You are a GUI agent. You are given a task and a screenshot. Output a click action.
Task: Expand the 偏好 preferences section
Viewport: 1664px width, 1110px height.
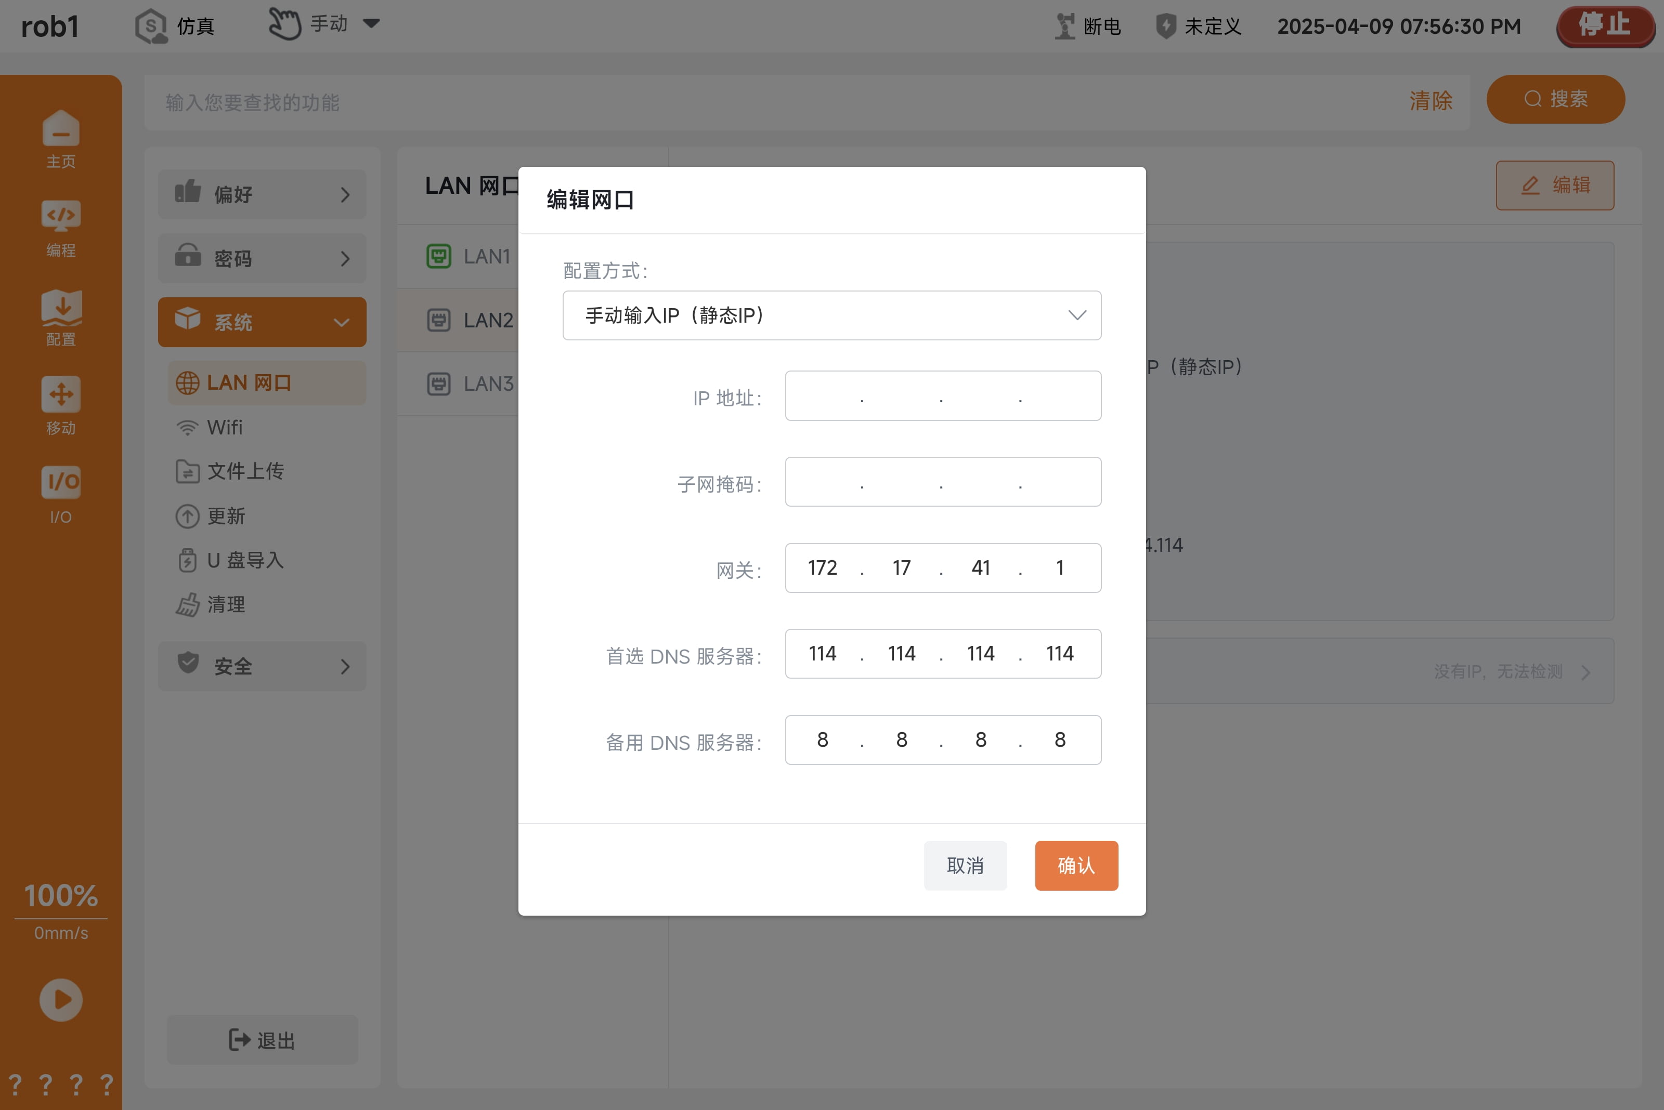tap(262, 194)
